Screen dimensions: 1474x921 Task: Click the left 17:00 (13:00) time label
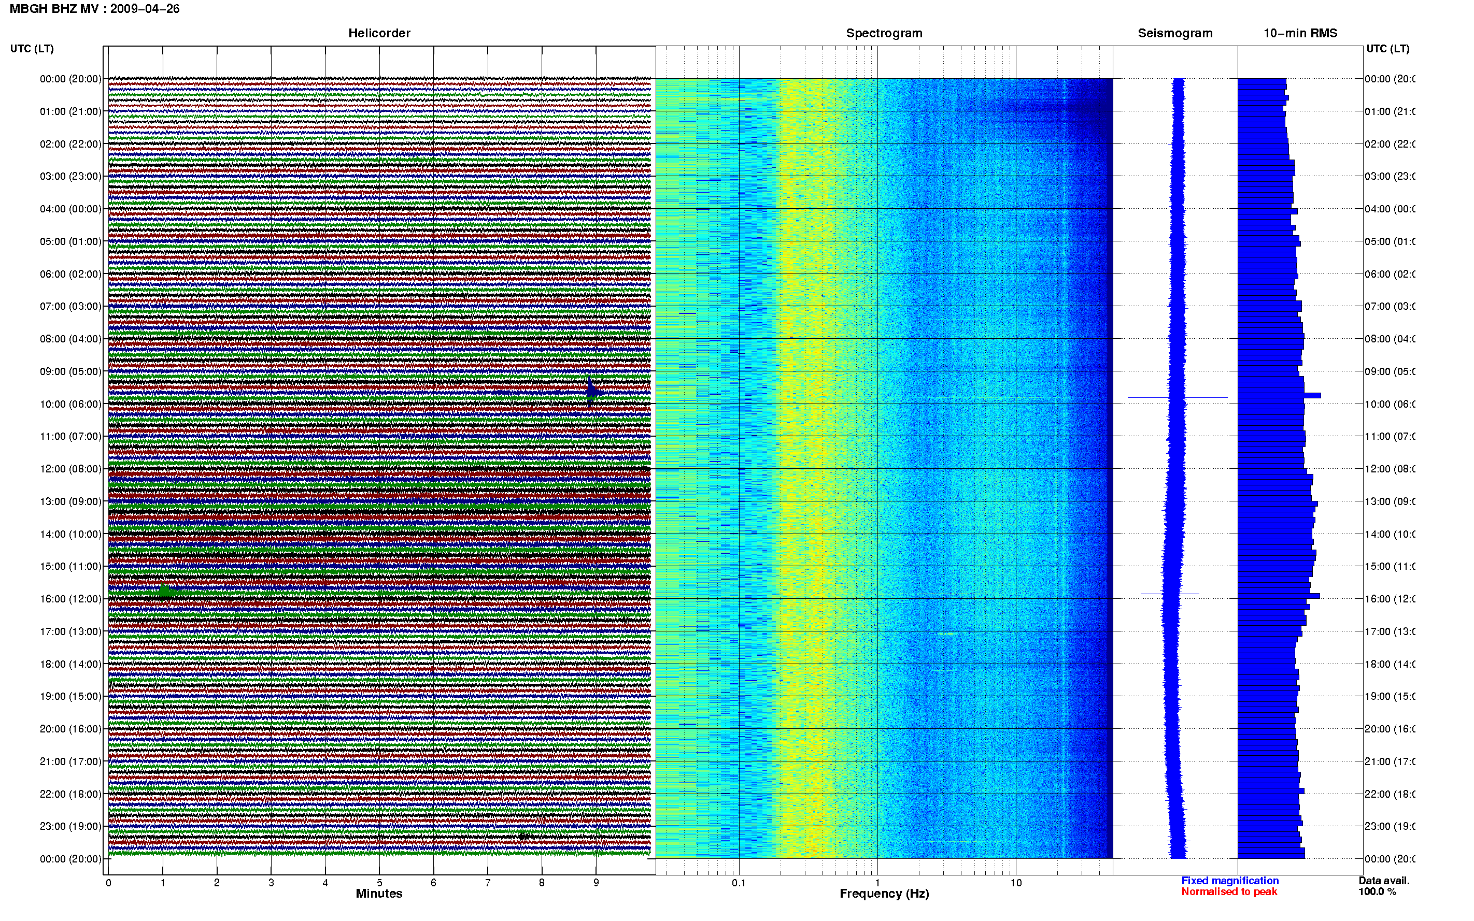[70, 631]
